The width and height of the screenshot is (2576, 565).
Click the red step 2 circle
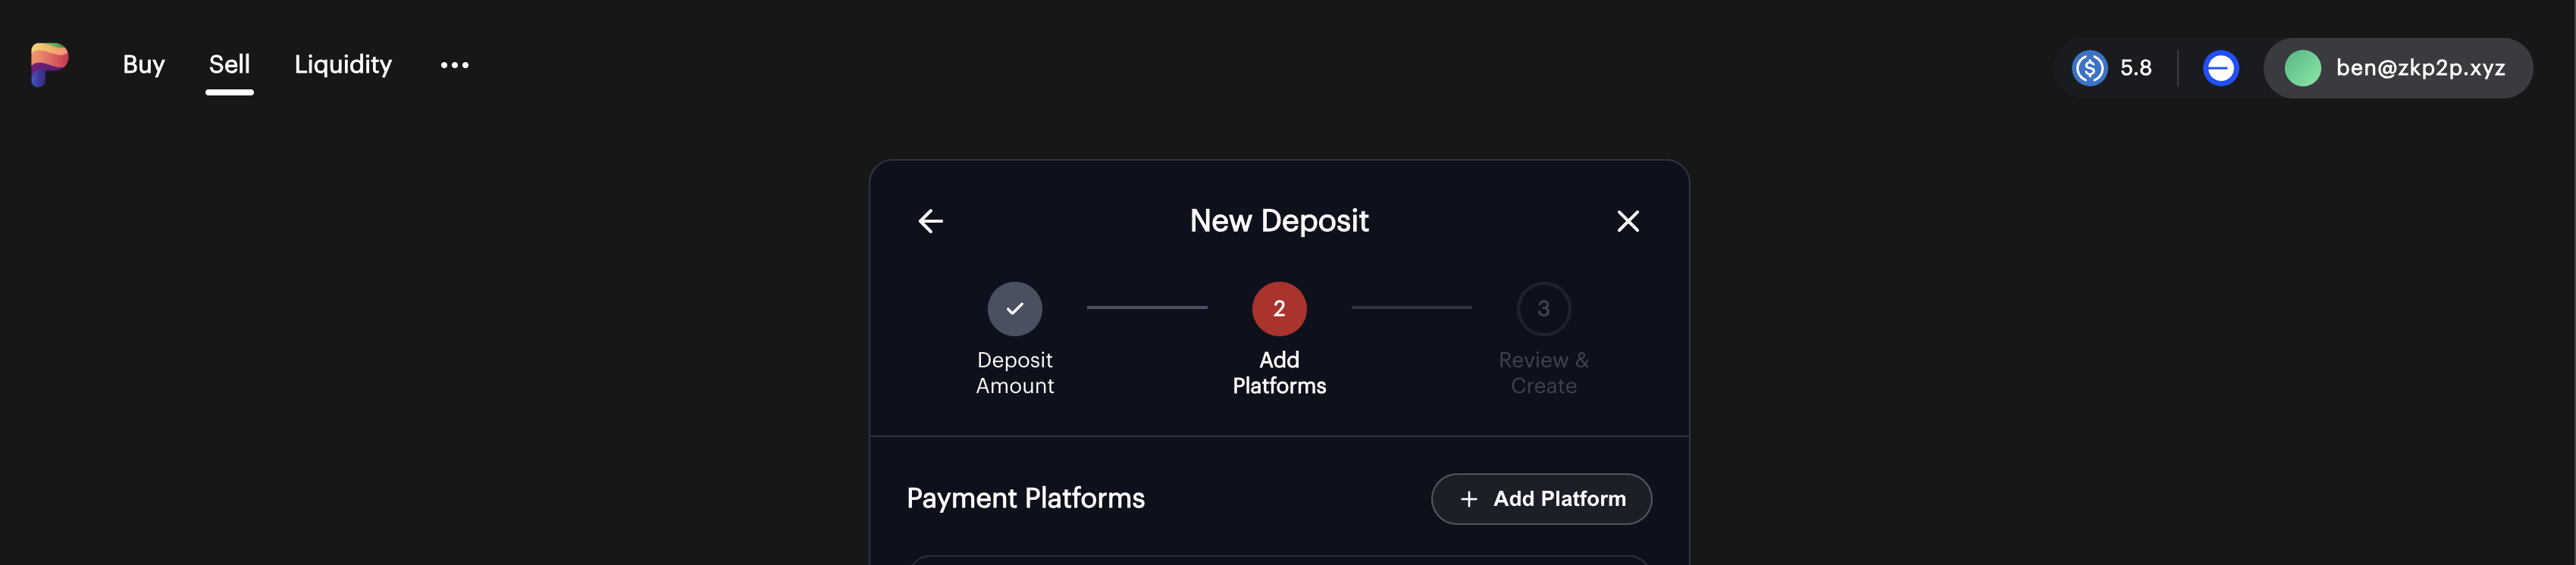click(x=1279, y=308)
